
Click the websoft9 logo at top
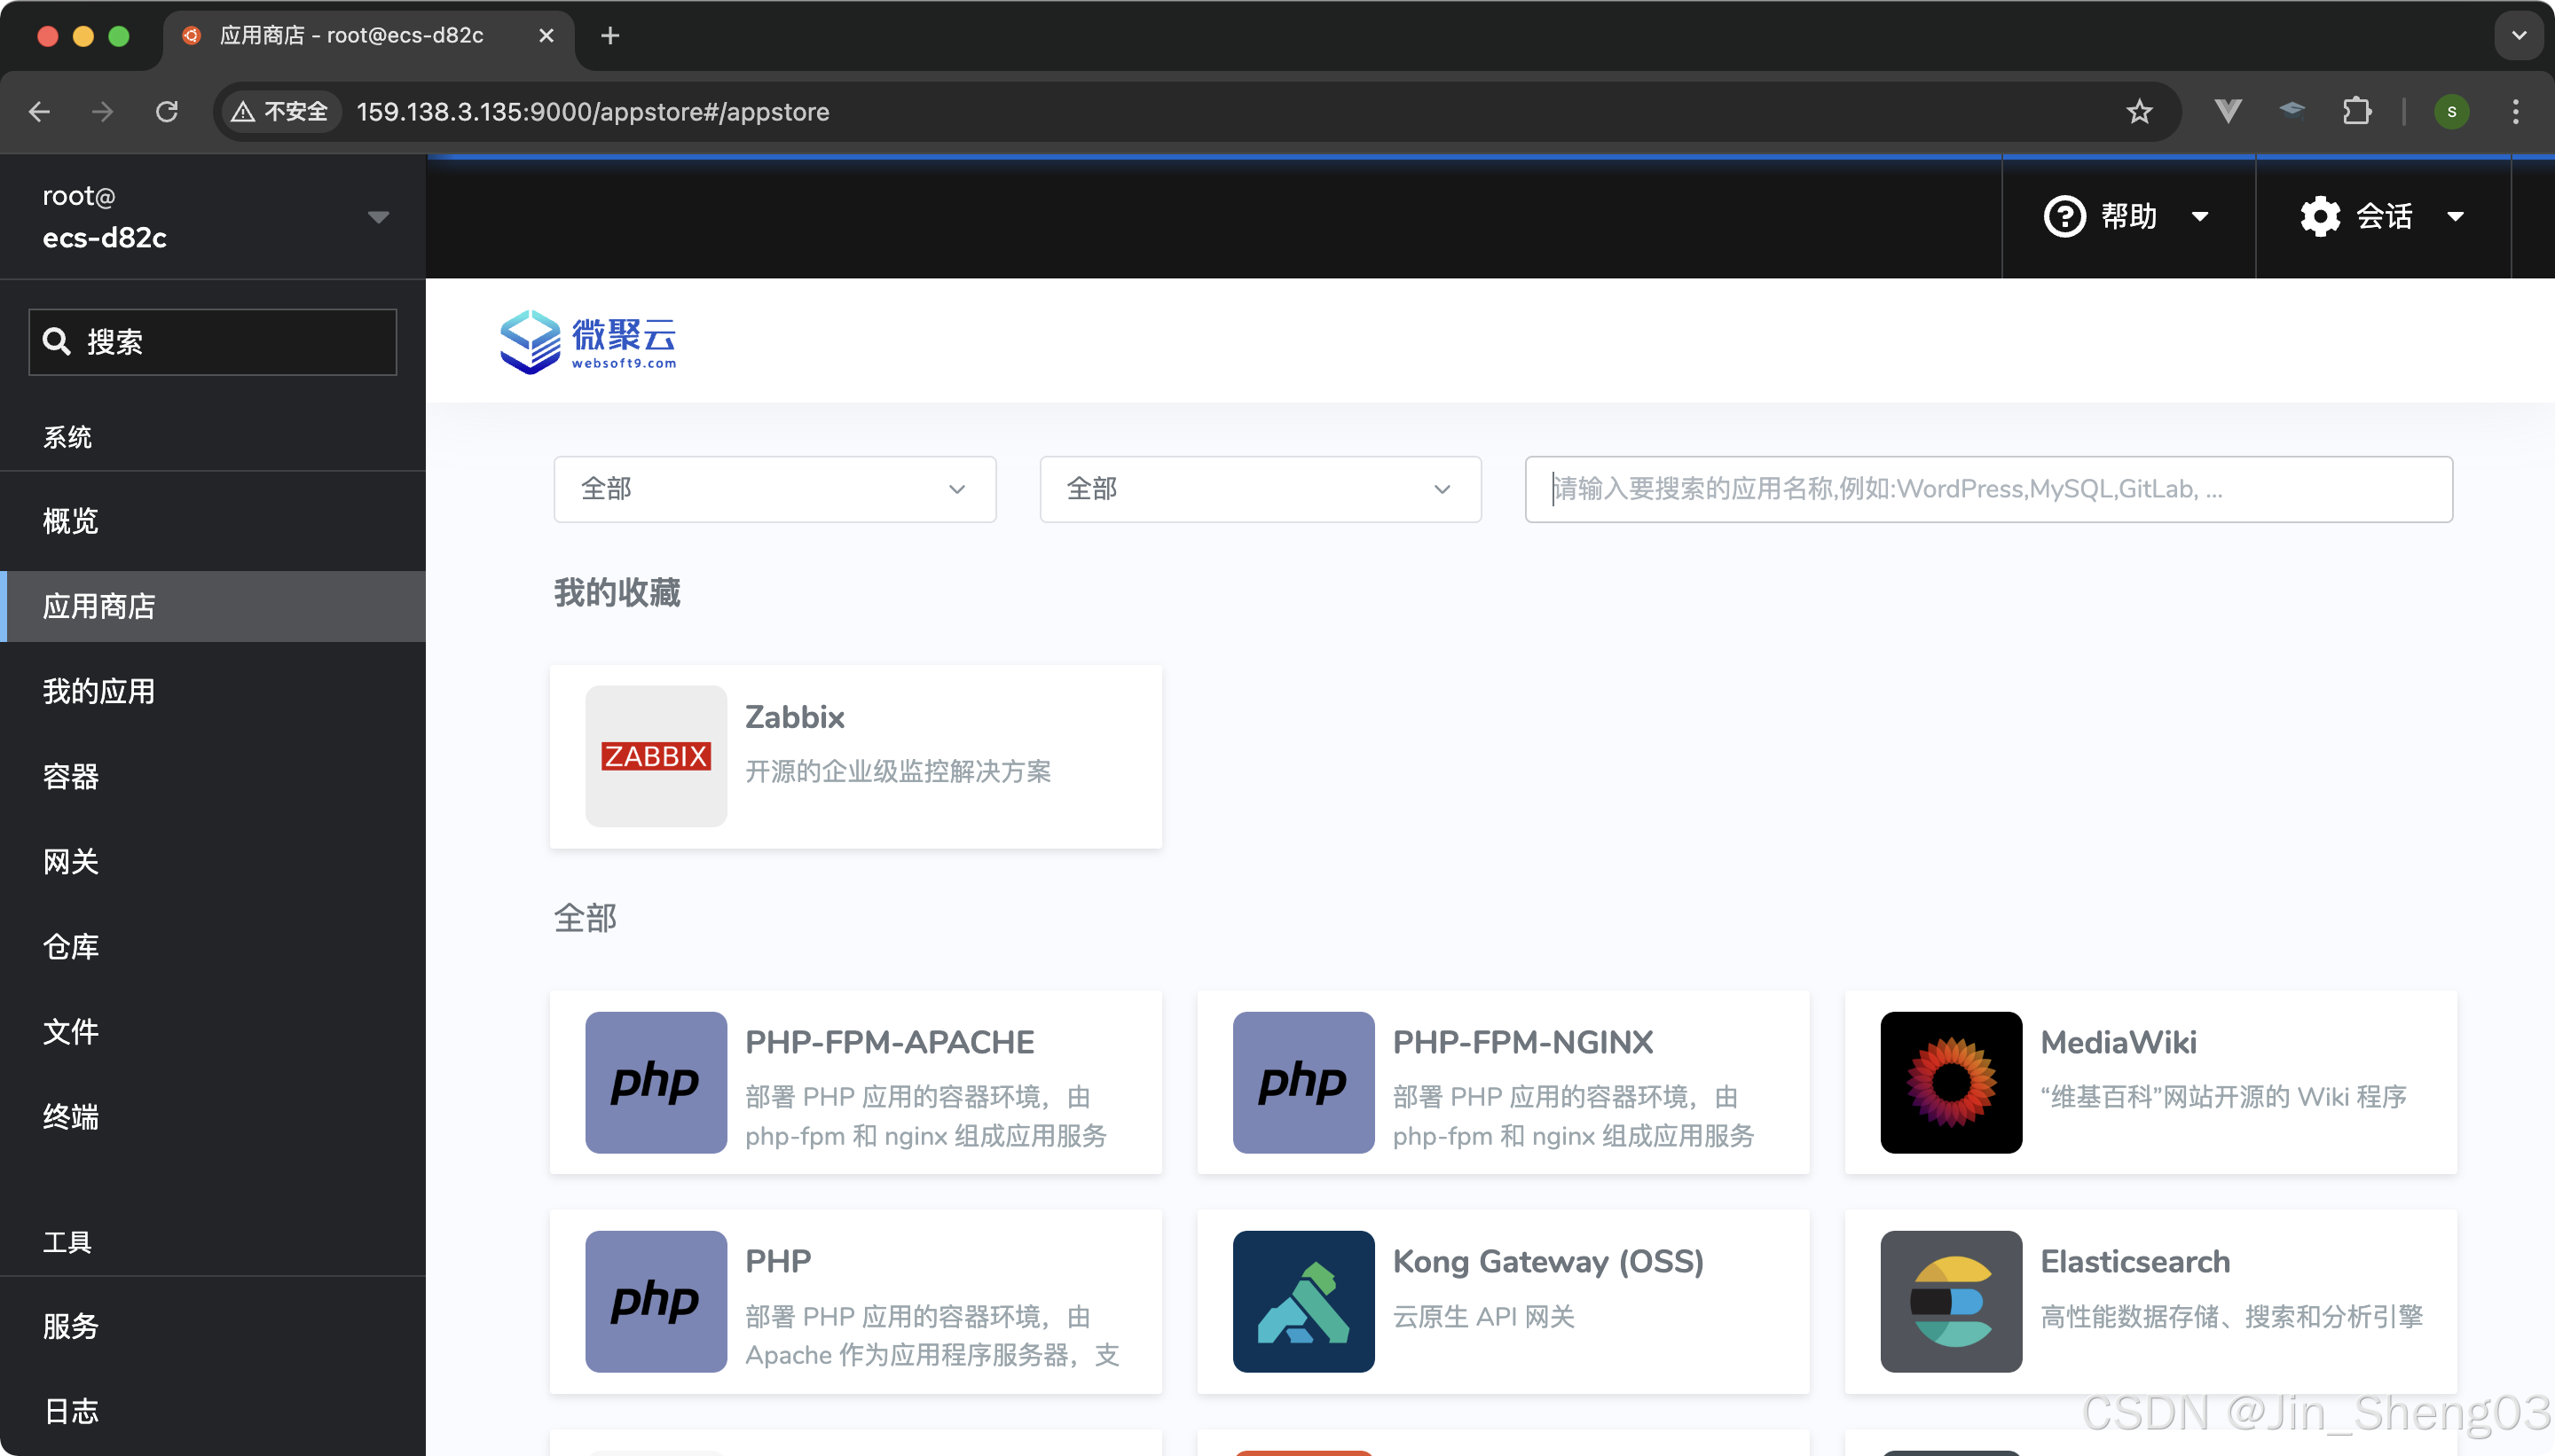pyautogui.click(x=588, y=342)
